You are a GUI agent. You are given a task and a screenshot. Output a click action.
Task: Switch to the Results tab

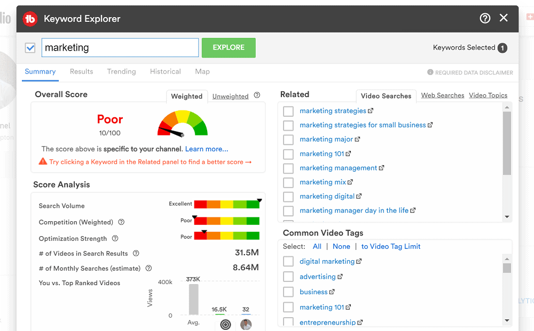pos(81,71)
